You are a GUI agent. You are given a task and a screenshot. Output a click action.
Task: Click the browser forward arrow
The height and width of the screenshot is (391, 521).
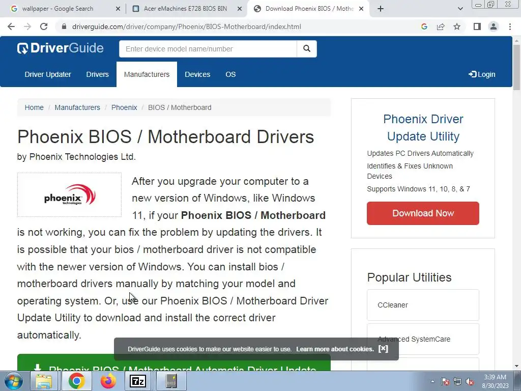(x=27, y=26)
